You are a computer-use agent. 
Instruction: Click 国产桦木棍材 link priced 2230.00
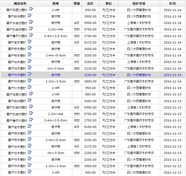tap(17, 69)
